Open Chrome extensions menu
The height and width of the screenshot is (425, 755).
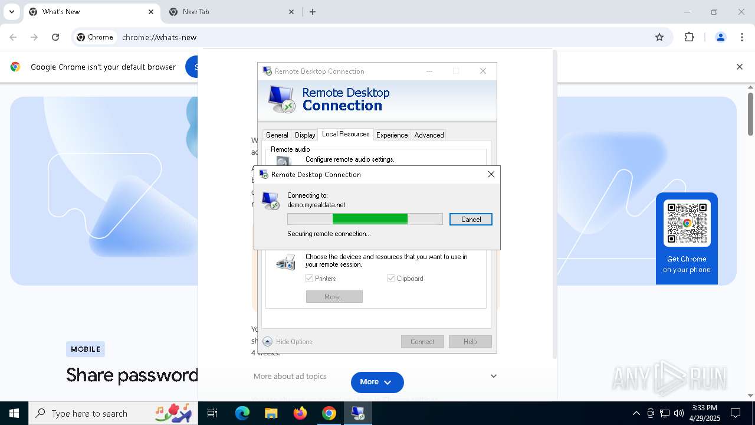pos(689,37)
